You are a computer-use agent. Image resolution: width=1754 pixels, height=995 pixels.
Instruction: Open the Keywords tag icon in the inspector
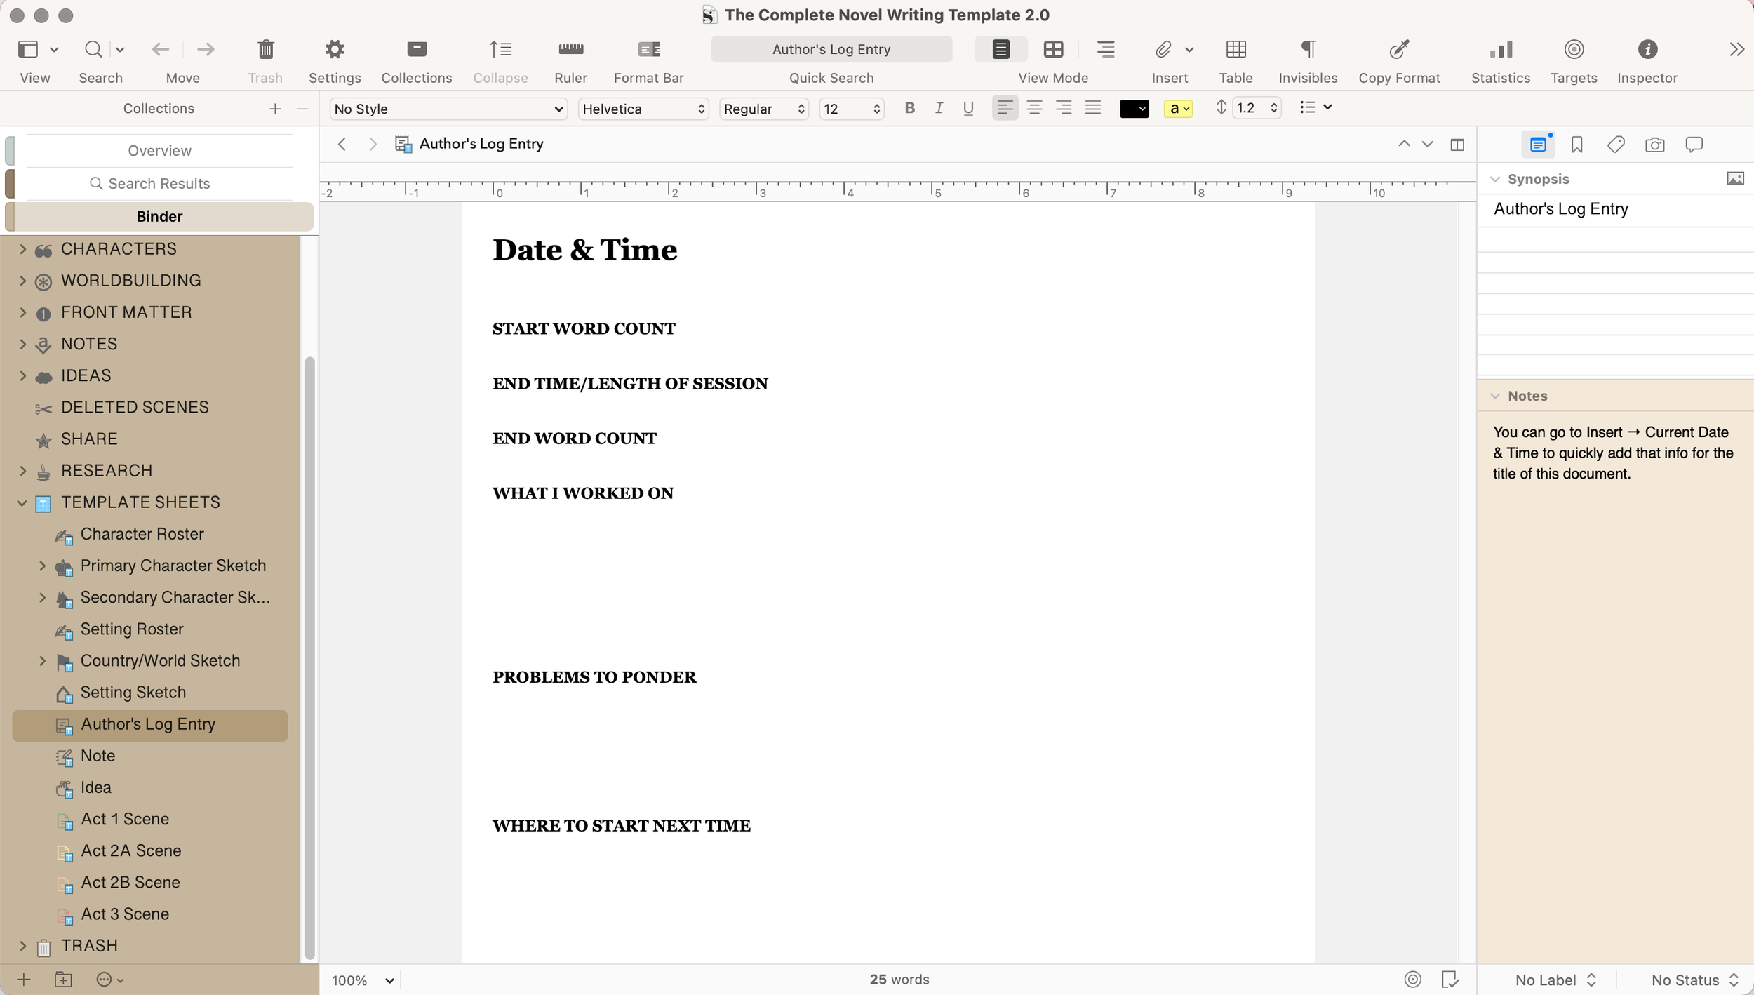coord(1616,144)
